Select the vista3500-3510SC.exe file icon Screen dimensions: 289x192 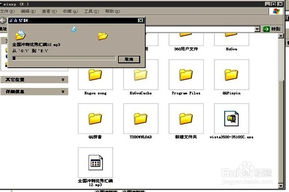pyautogui.click(x=231, y=119)
